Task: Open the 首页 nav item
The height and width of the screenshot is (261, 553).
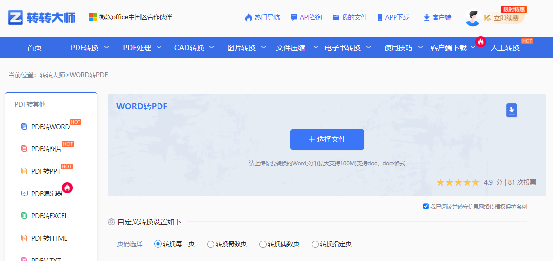Action: (35, 48)
